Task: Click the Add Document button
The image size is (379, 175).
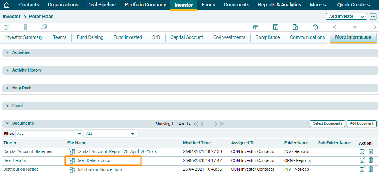Action: [x=361, y=123]
